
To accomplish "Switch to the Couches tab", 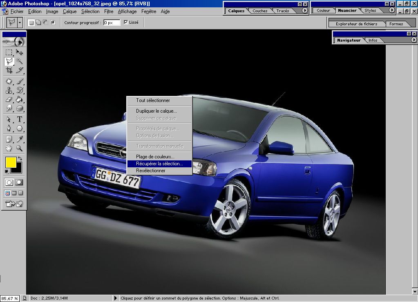I will pyautogui.click(x=260, y=11).
